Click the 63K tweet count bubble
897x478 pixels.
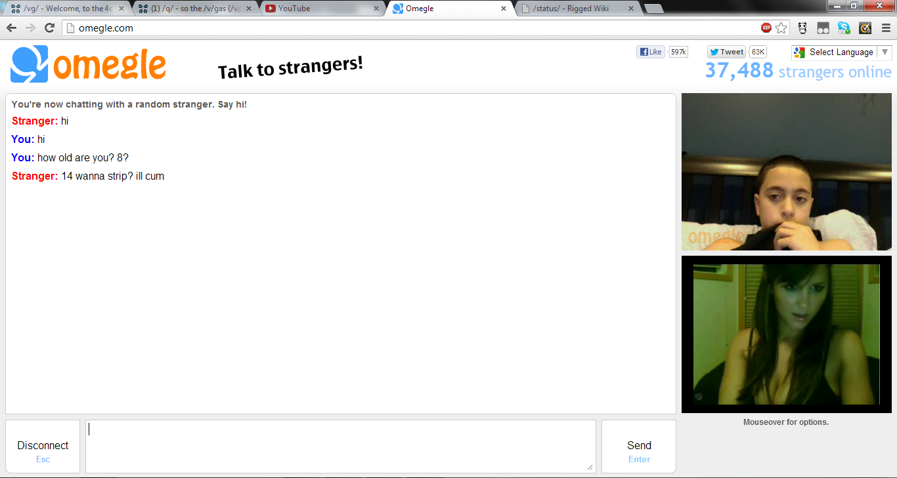[x=758, y=52]
